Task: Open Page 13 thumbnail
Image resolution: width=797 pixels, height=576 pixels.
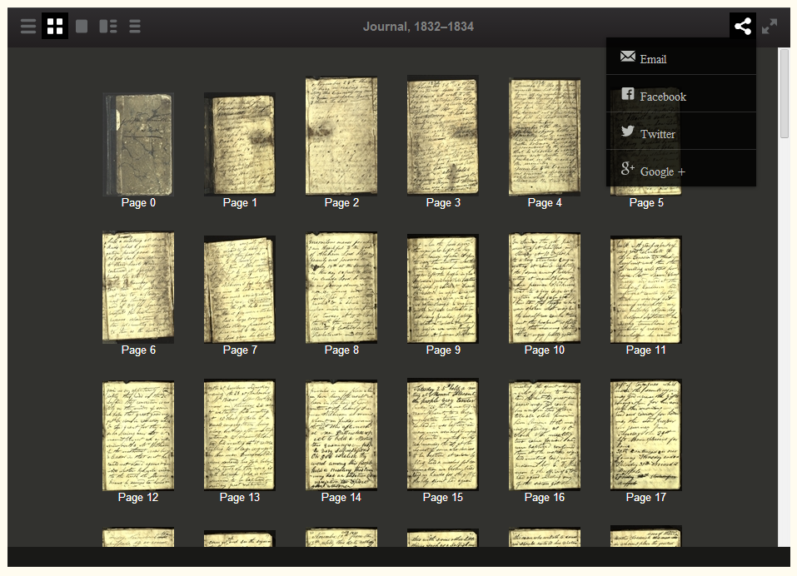Action: pos(239,434)
